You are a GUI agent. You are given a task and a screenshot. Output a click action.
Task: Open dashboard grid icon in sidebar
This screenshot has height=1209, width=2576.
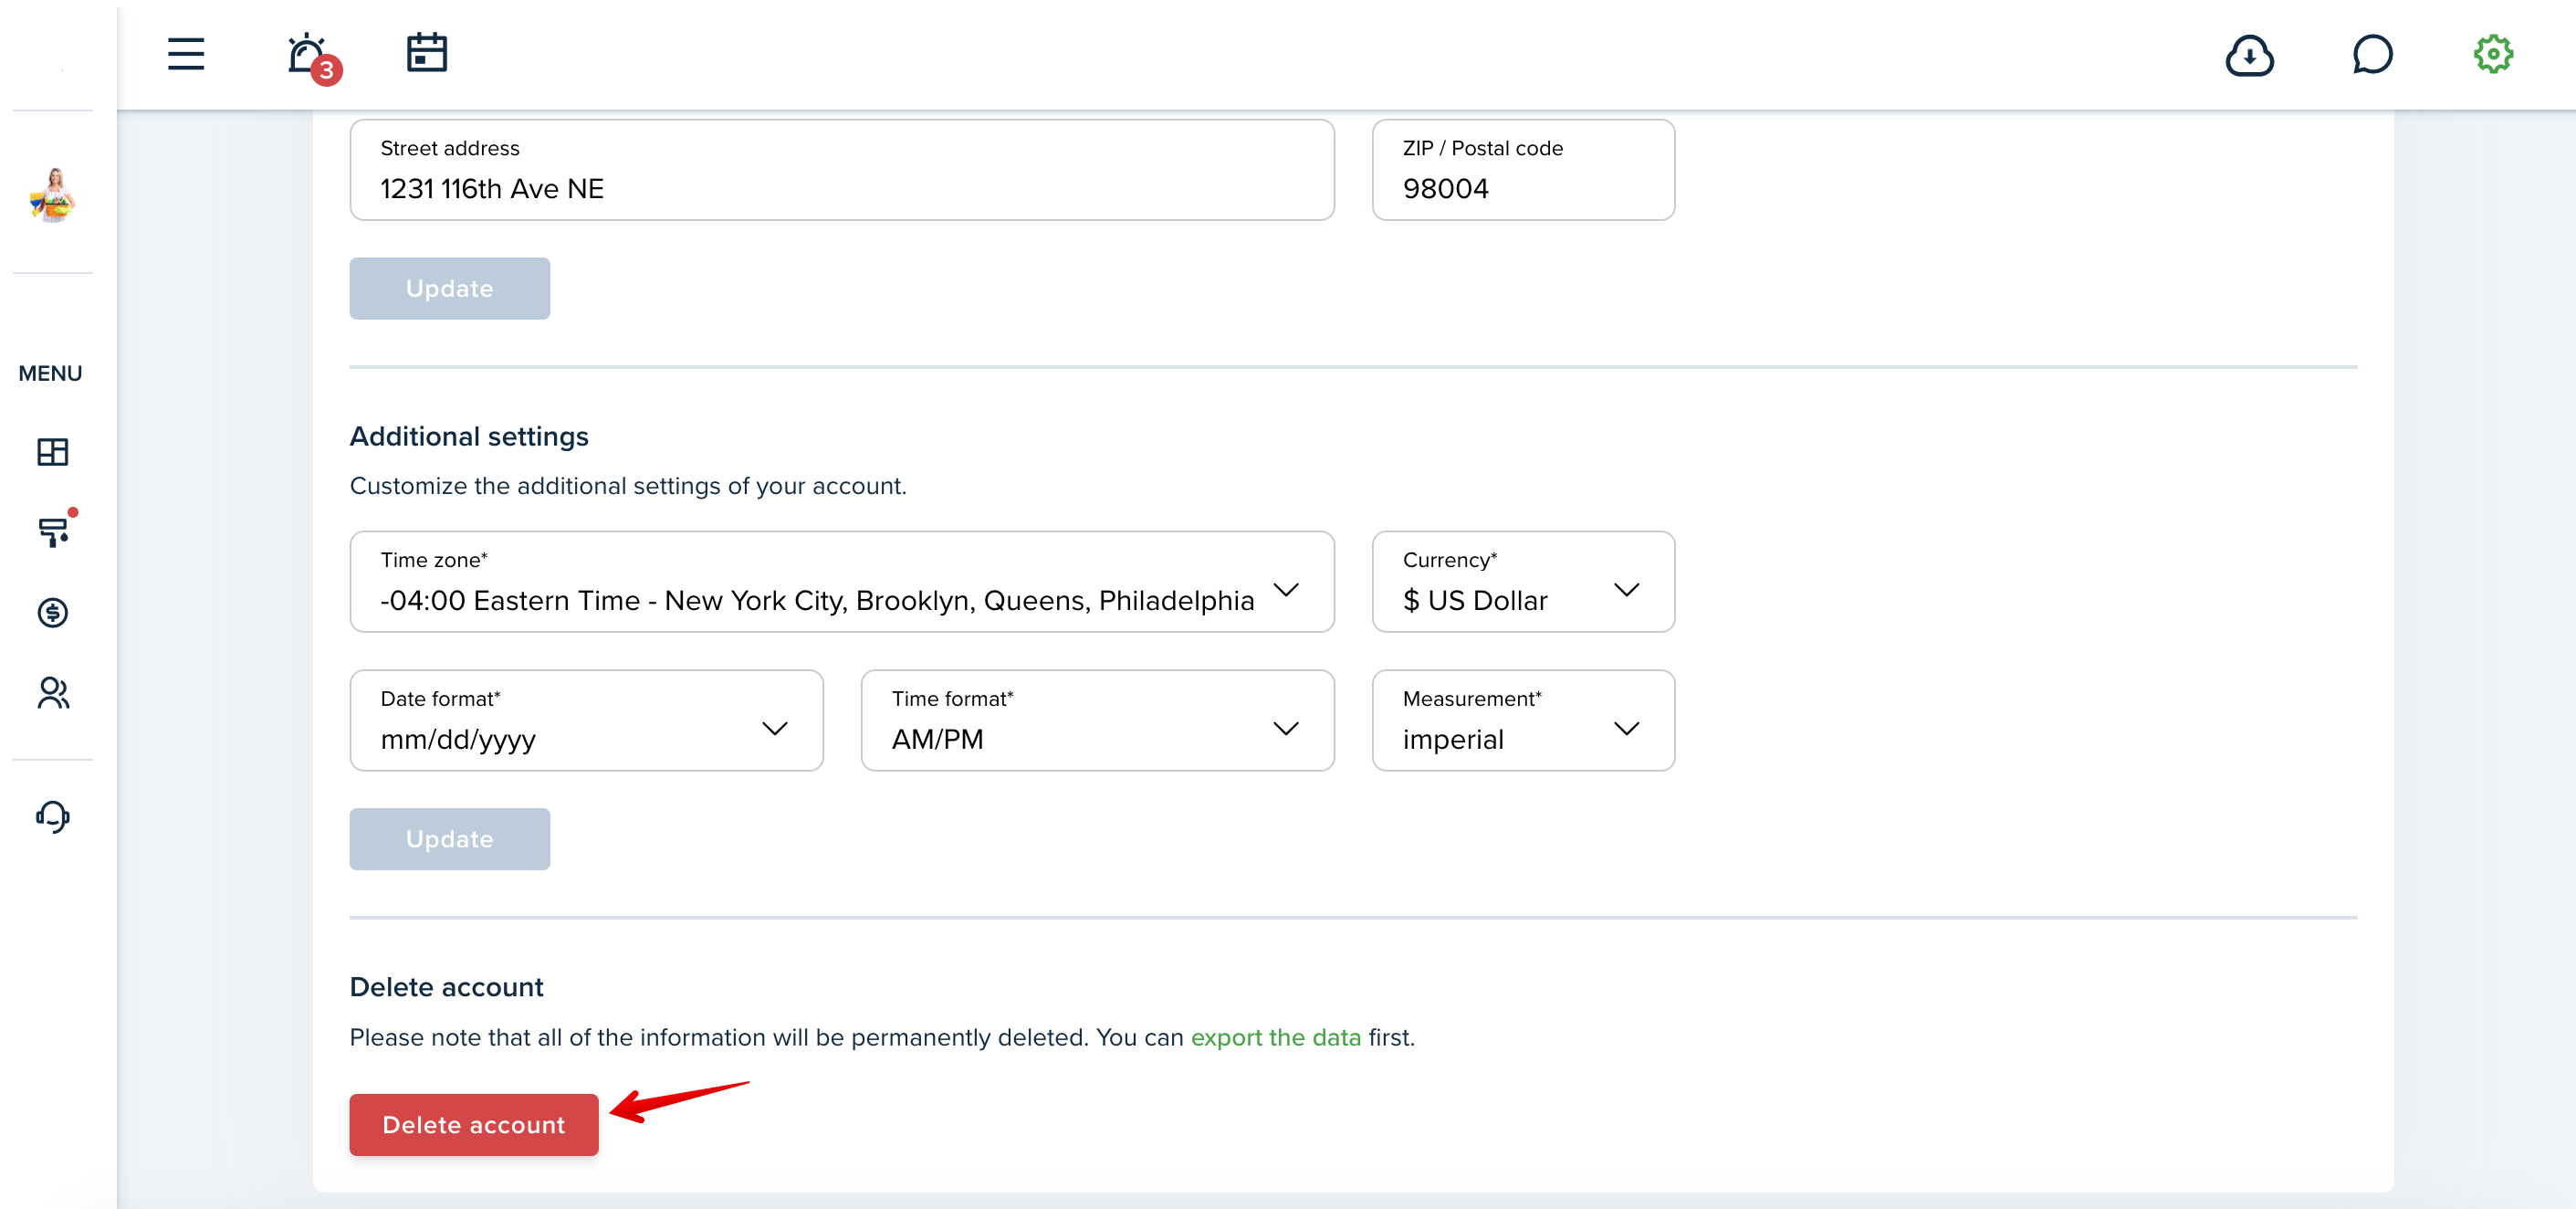point(53,452)
